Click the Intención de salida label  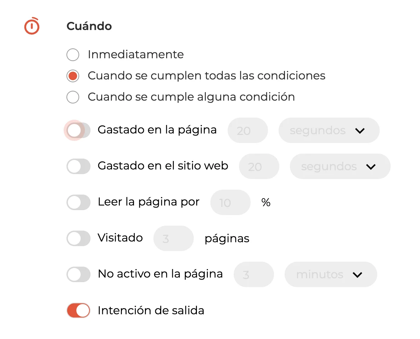[x=151, y=310]
